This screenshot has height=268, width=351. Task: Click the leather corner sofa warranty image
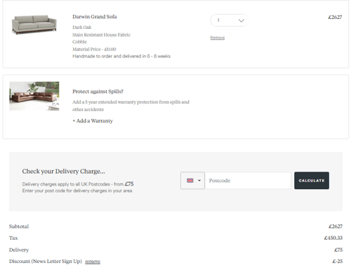coord(34,96)
